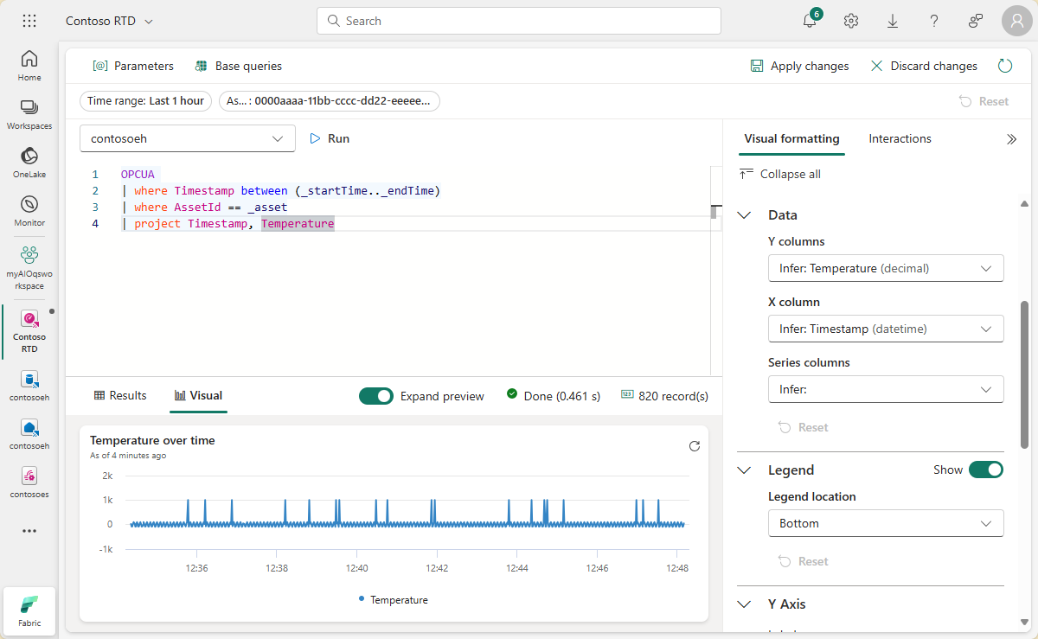Refresh the Temperature over time tile
This screenshot has width=1038, height=639.
click(x=694, y=446)
